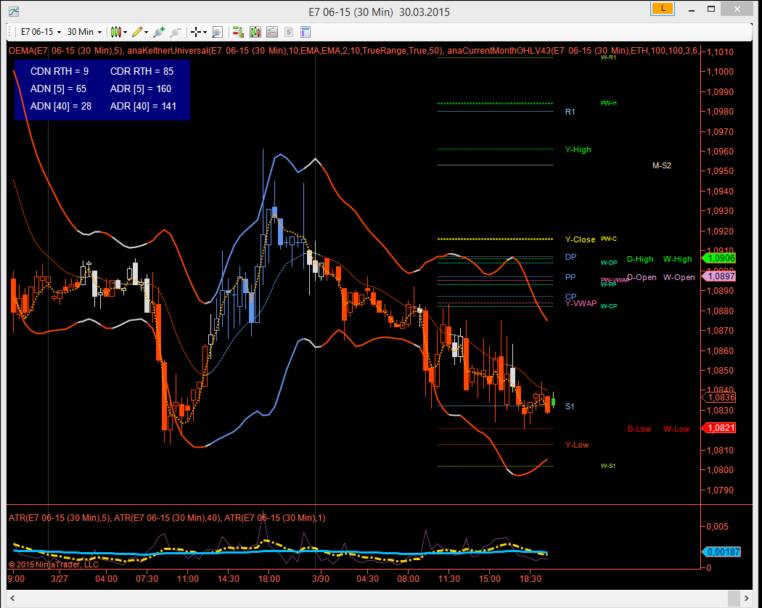Toggle the Chart Trader icon
This screenshot has width=762, height=608.
[x=238, y=32]
